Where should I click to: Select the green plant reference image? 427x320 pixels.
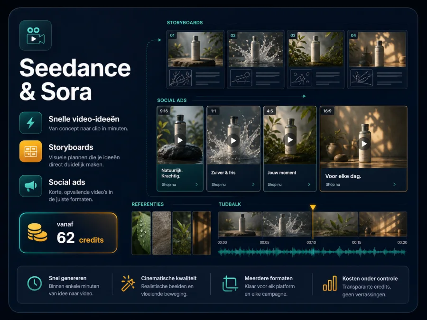(x=182, y=233)
